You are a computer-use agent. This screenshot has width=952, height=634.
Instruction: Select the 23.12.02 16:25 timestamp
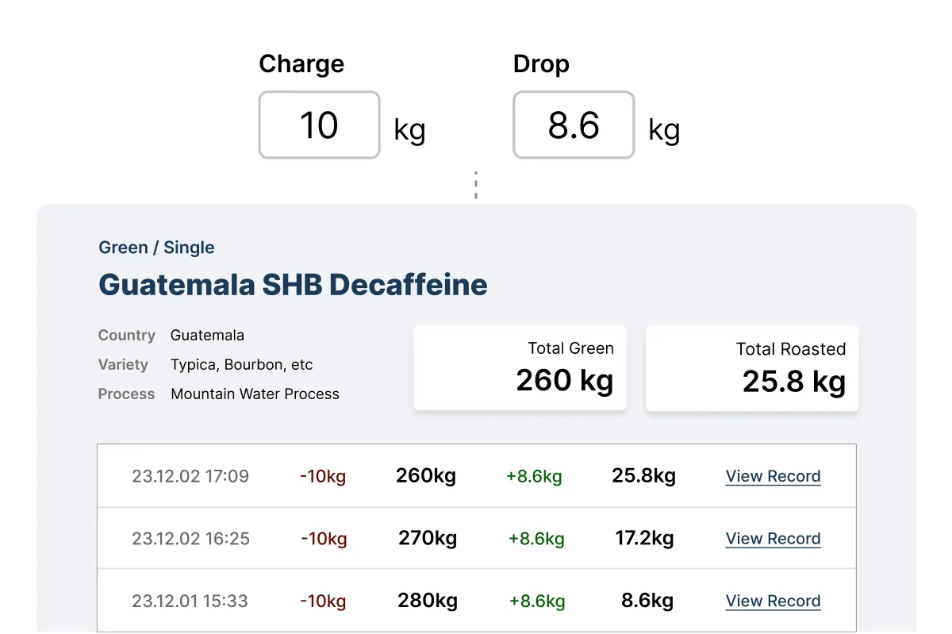pyautogui.click(x=190, y=539)
